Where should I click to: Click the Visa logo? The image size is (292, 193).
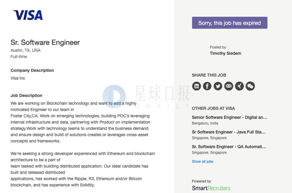pos(28,15)
